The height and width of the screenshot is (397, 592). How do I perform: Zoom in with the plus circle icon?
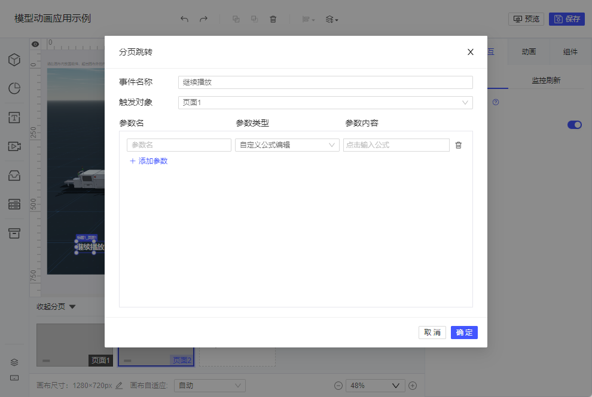[413, 386]
